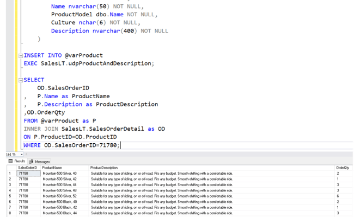354x217 pixels.
Task: Click P.Description as ProductDescription line
Action: [x=97, y=104]
